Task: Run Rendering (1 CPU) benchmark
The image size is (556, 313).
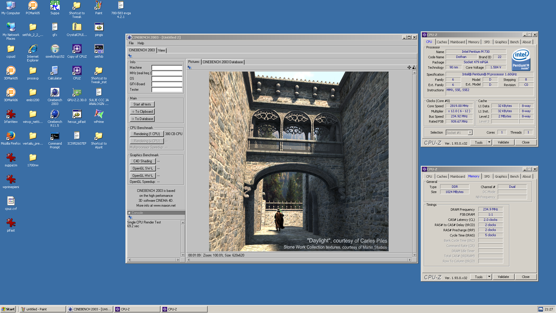Action: 147,134
